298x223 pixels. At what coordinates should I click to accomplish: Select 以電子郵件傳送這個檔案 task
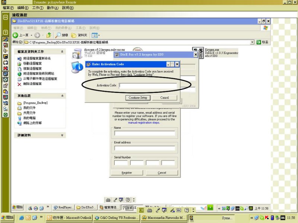point(40,79)
